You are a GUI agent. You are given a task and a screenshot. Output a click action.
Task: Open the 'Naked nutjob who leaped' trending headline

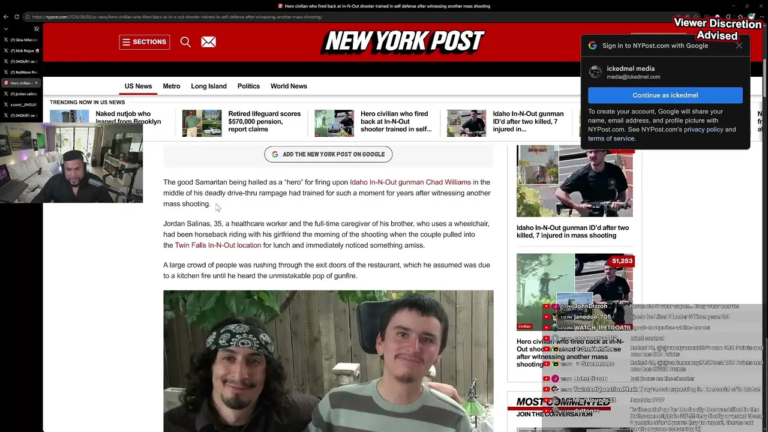(128, 118)
